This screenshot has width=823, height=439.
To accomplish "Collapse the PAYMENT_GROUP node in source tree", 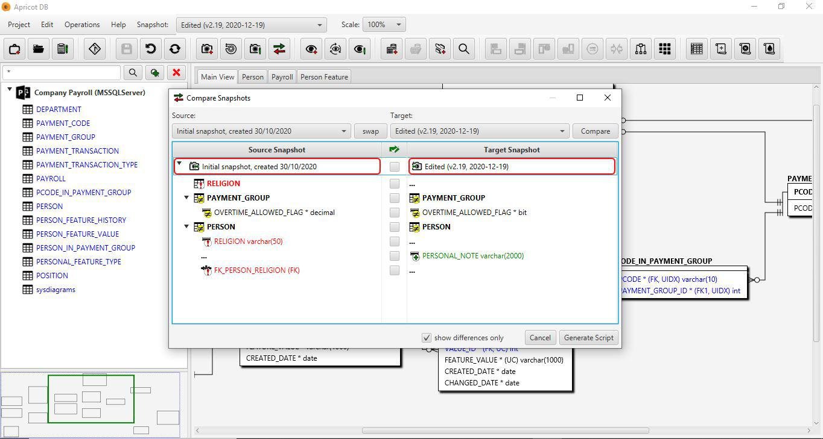I will tap(186, 198).
